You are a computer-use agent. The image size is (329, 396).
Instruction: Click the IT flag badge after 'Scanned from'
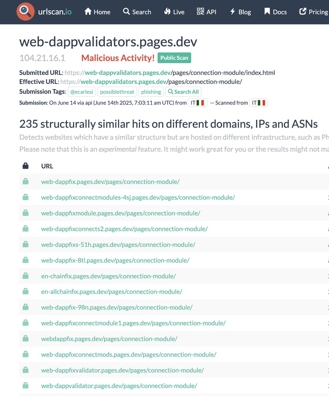(258, 103)
